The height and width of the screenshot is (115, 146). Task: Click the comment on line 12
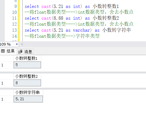pyautogui.click(x=79, y=24)
